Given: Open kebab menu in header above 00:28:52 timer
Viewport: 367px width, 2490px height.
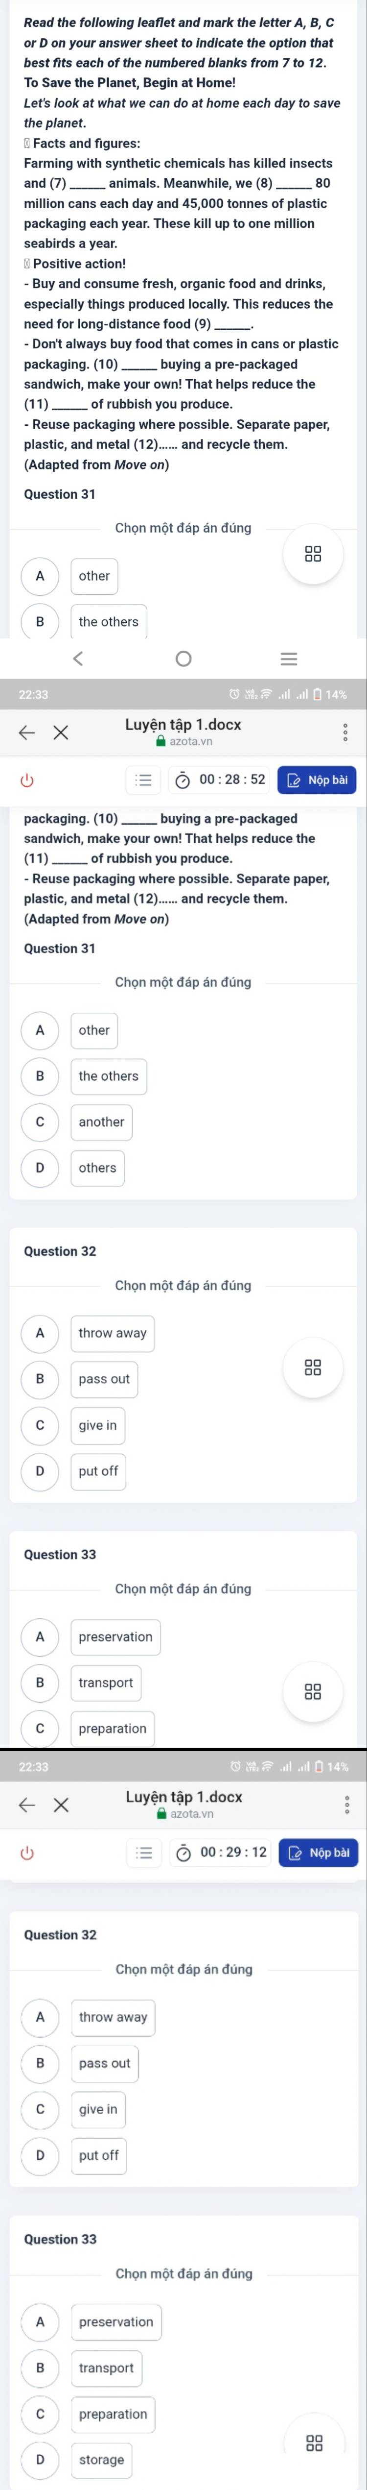Looking at the screenshot, I should tap(345, 732).
